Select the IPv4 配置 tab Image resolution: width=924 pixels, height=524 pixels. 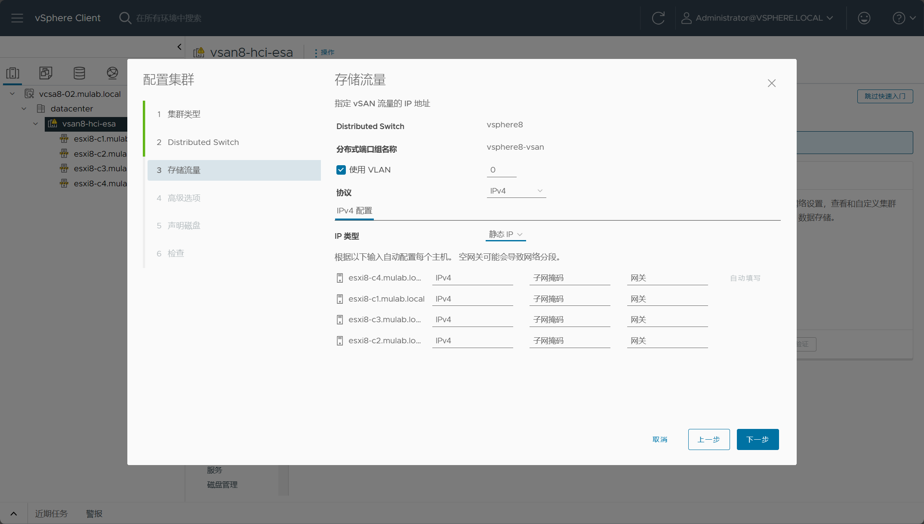[x=354, y=211]
